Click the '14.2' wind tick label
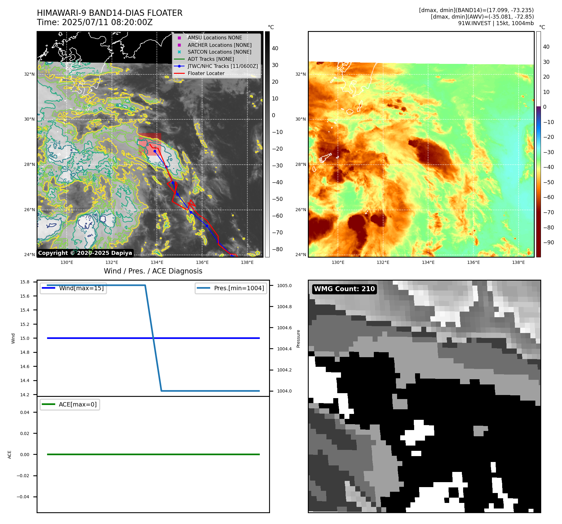This screenshot has width=562, height=524. (25, 395)
